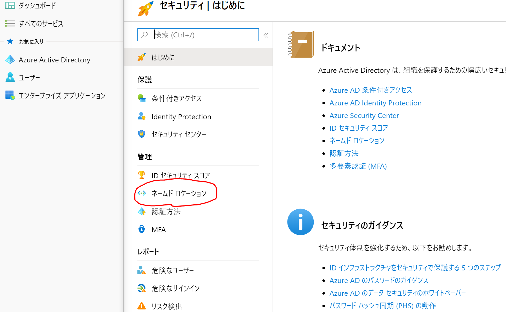Click the magnifier icon in search box
The height and width of the screenshot is (312, 506).
point(144,35)
